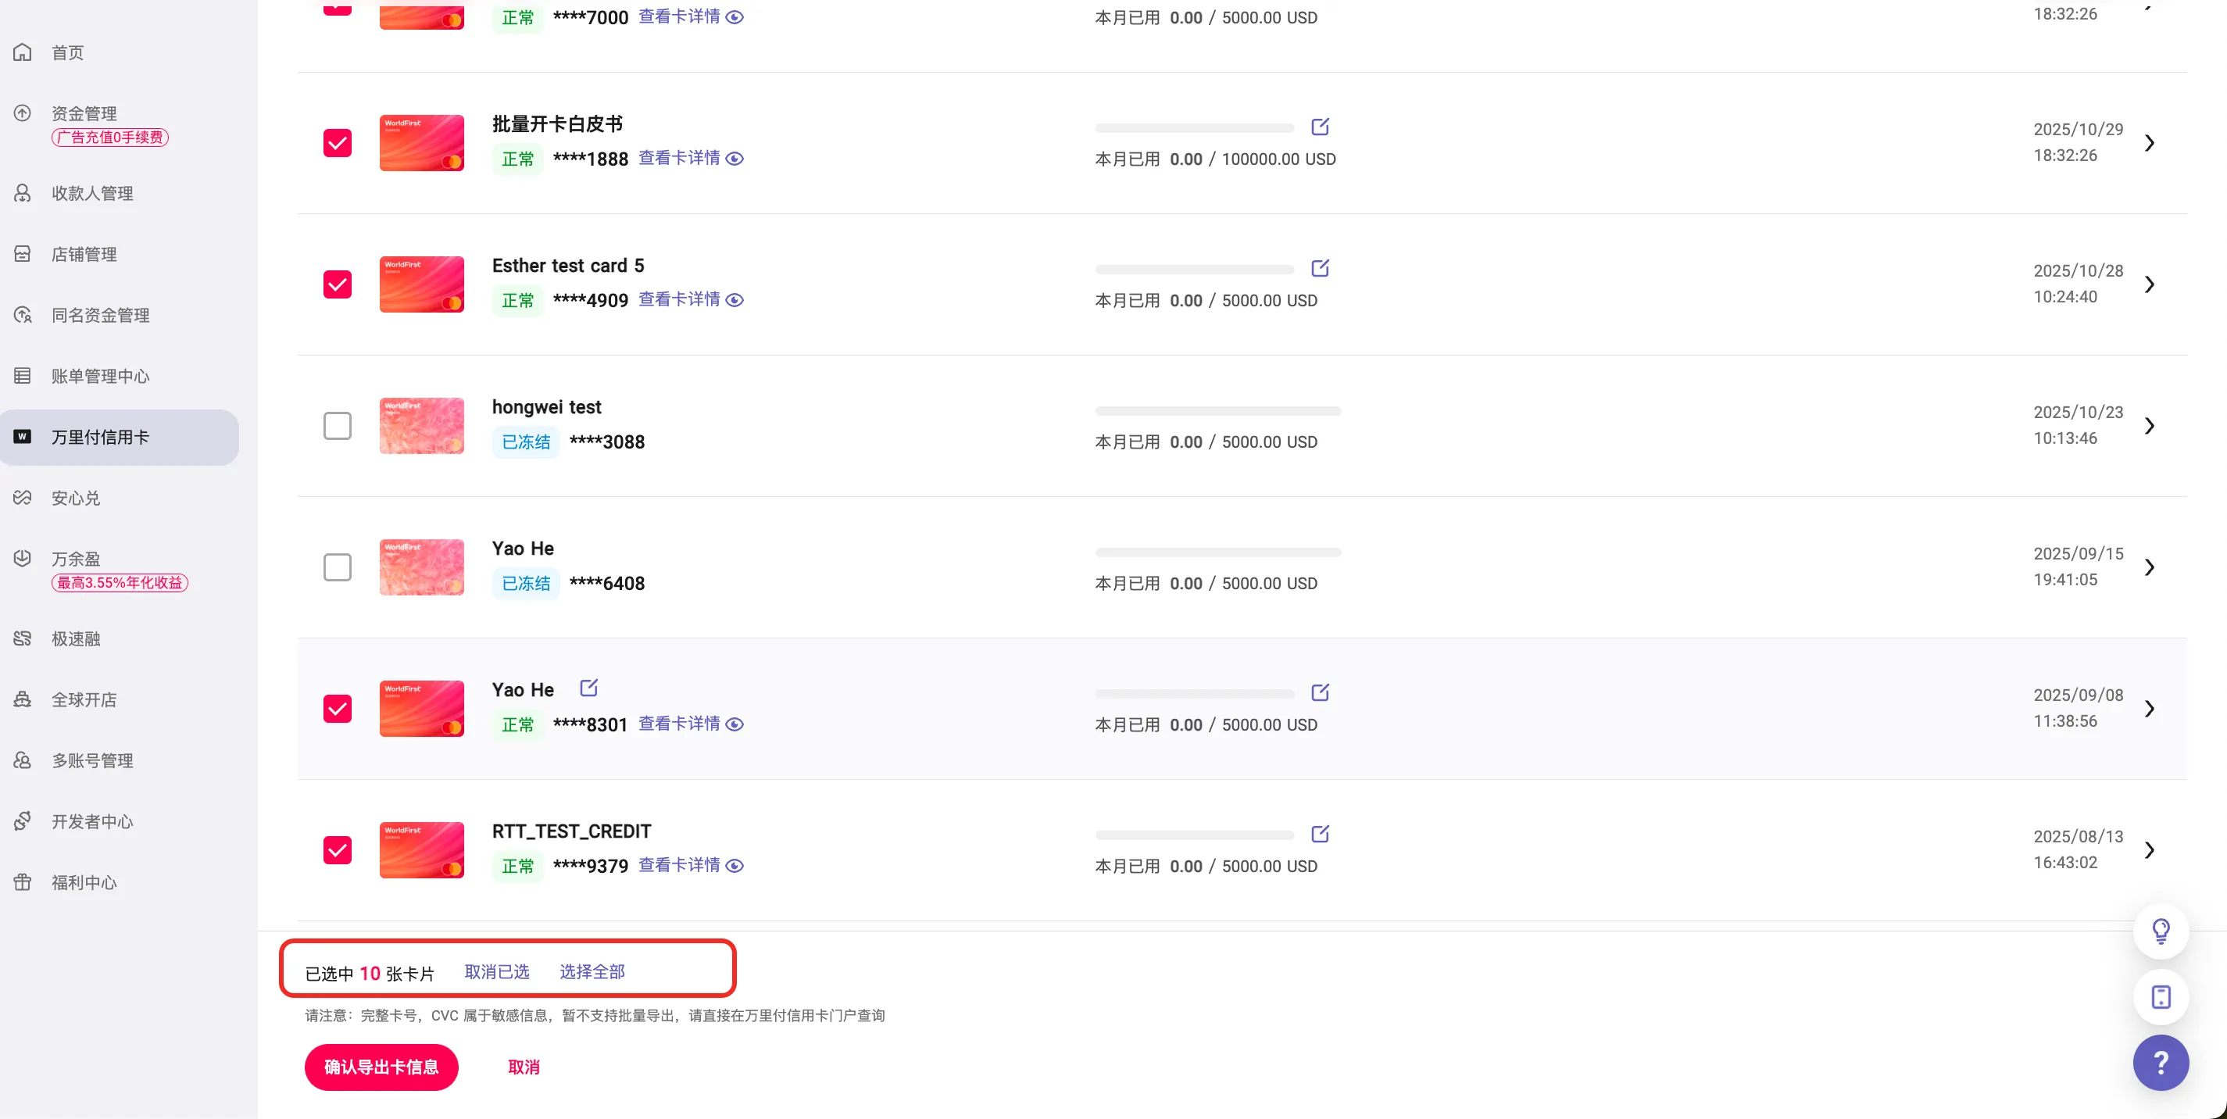This screenshot has height=1119, width=2227.
Task: Uncheck the 批量开卡白皮书 card checkbox
Action: click(337, 143)
